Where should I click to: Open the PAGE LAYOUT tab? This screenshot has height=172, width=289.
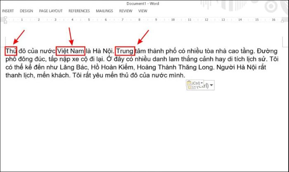point(50,11)
